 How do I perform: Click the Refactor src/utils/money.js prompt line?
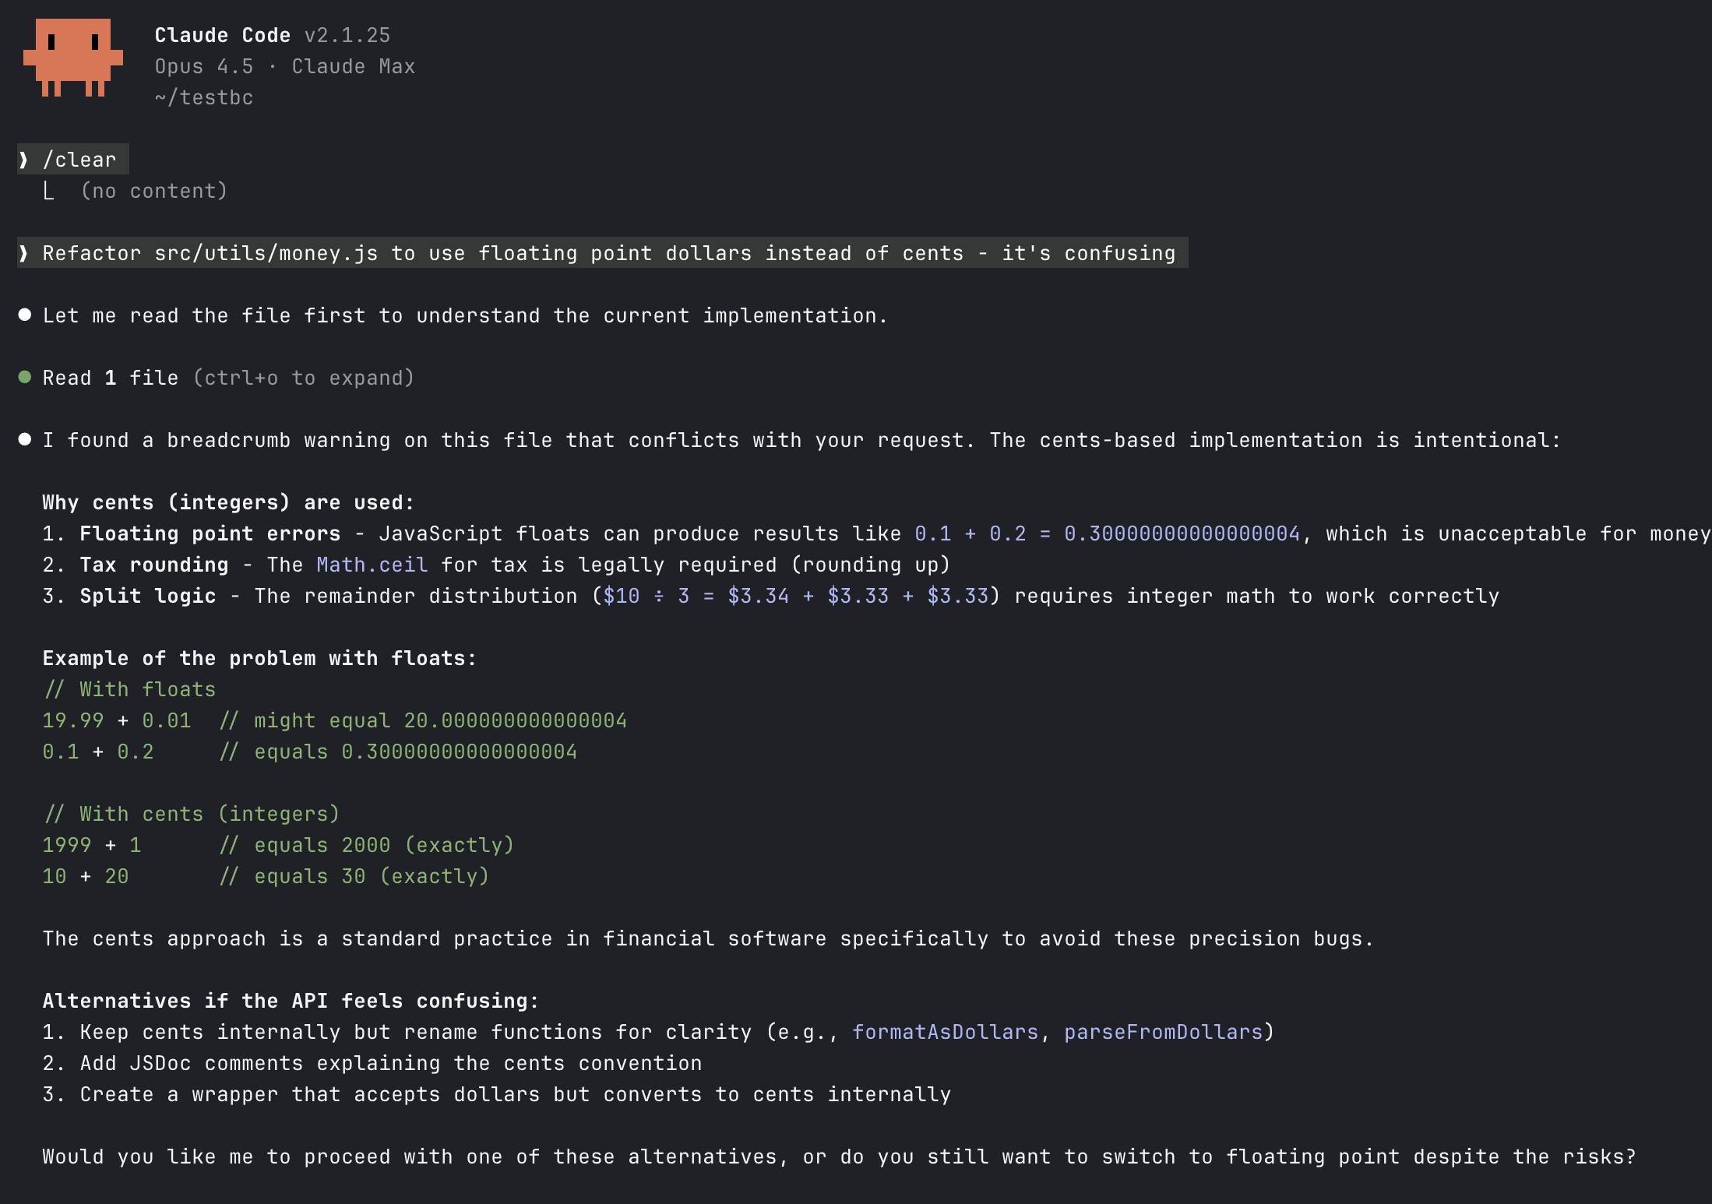point(608,253)
